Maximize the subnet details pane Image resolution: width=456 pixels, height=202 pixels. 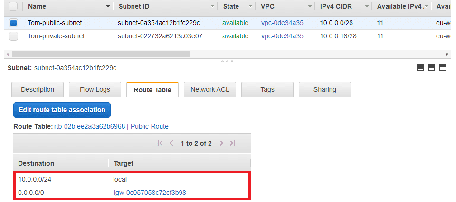pyautogui.click(x=443, y=68)
